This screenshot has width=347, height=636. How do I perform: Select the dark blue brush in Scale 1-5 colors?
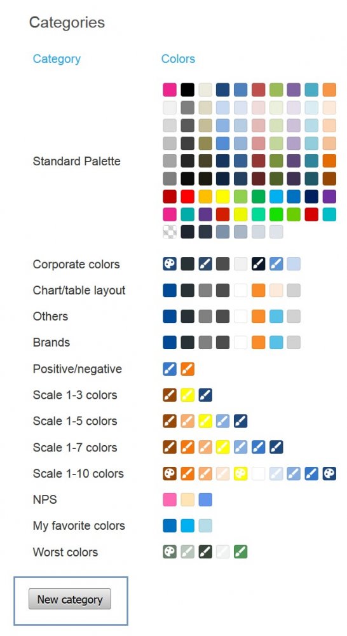pos(240,421)
